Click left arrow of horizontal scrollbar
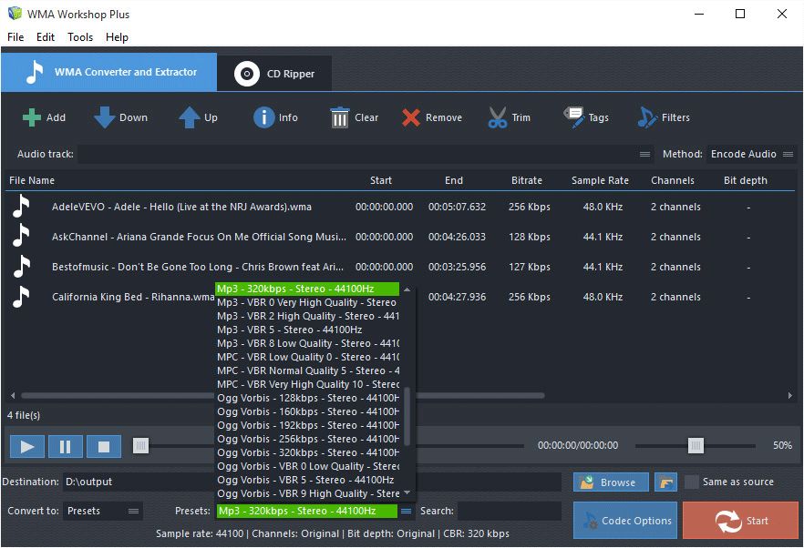Image resolution: width=804 pixels, height=548 pixels. coord(13,395)
